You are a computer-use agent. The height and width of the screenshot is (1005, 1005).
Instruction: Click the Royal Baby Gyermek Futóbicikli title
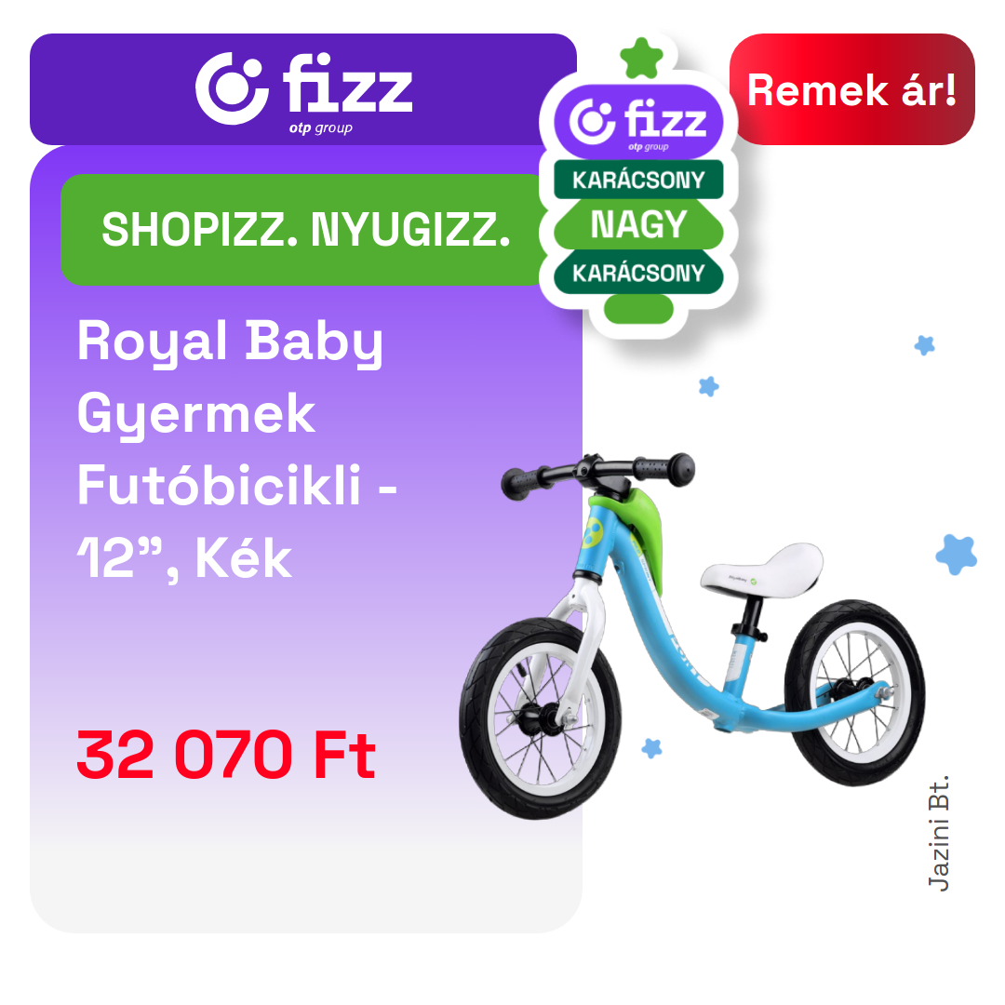[236, 450]
